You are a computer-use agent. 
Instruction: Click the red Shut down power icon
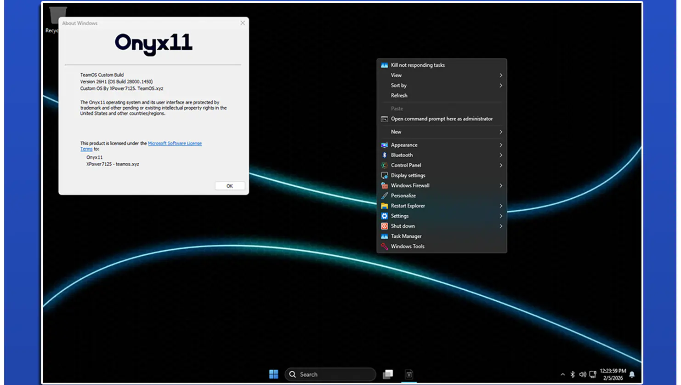(x=384, y=226)
